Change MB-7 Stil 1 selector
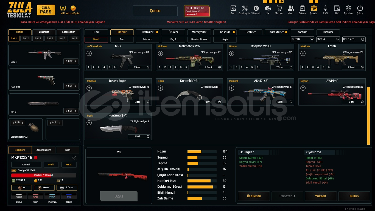 [x=71, y=111]
